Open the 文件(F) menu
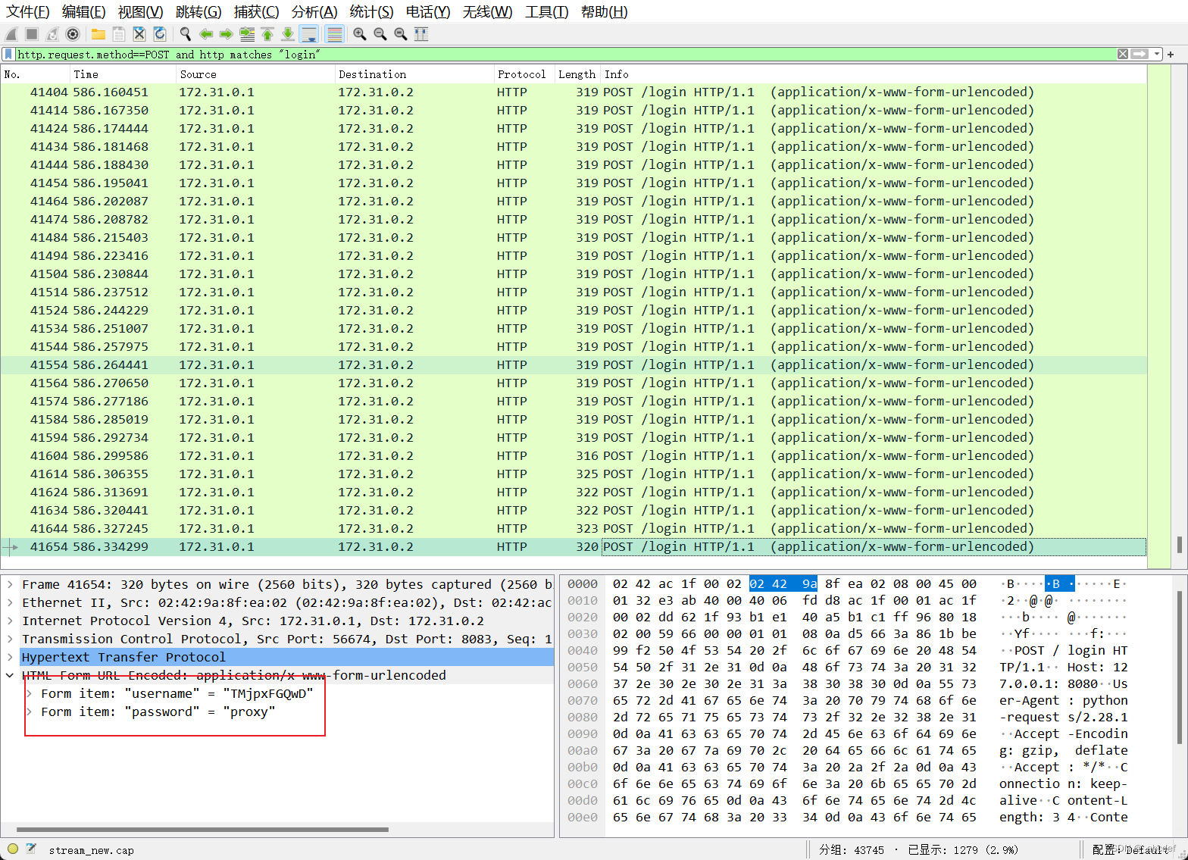Image resolution: width=1188 pixels, height=860 pixels. [x=28, y=11]
